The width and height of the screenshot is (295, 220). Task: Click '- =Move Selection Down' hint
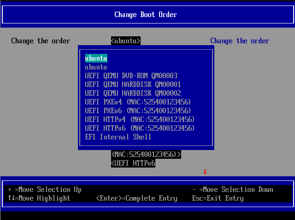coord(232,189)
